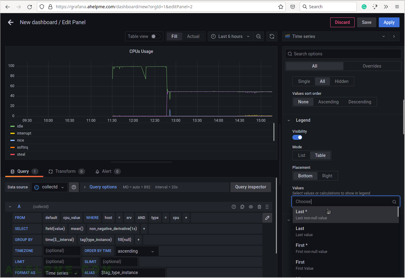
Task: Set values sort order to Ascending
Action: [328, 102]
